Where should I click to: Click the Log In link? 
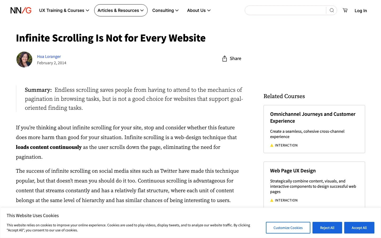pyautogui.click(x=361, y=11)
